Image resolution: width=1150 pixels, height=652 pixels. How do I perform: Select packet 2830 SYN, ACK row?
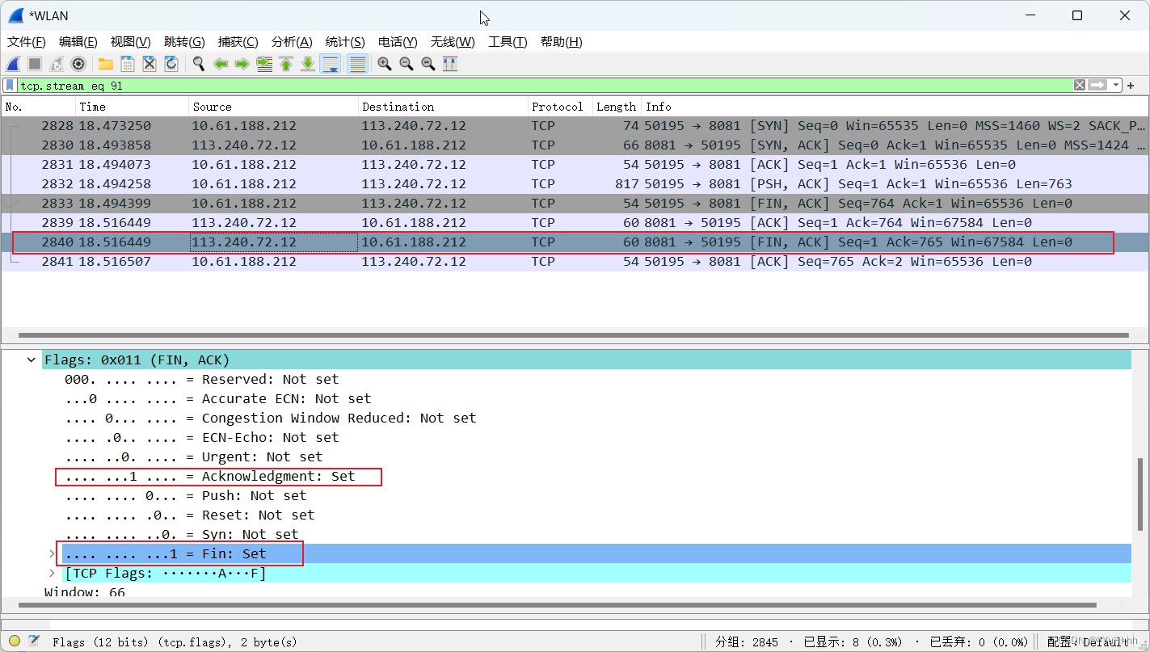[x=575, y=145]
